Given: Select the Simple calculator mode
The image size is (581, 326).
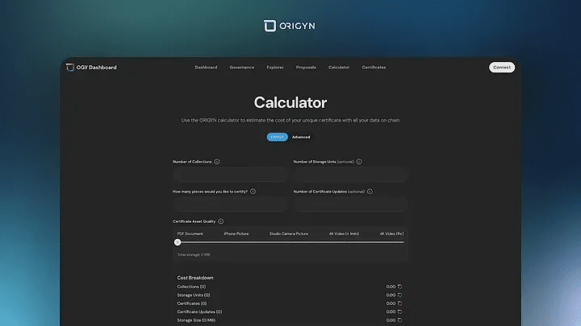Looking at the screenshot, I should click(x=277, y=137).
